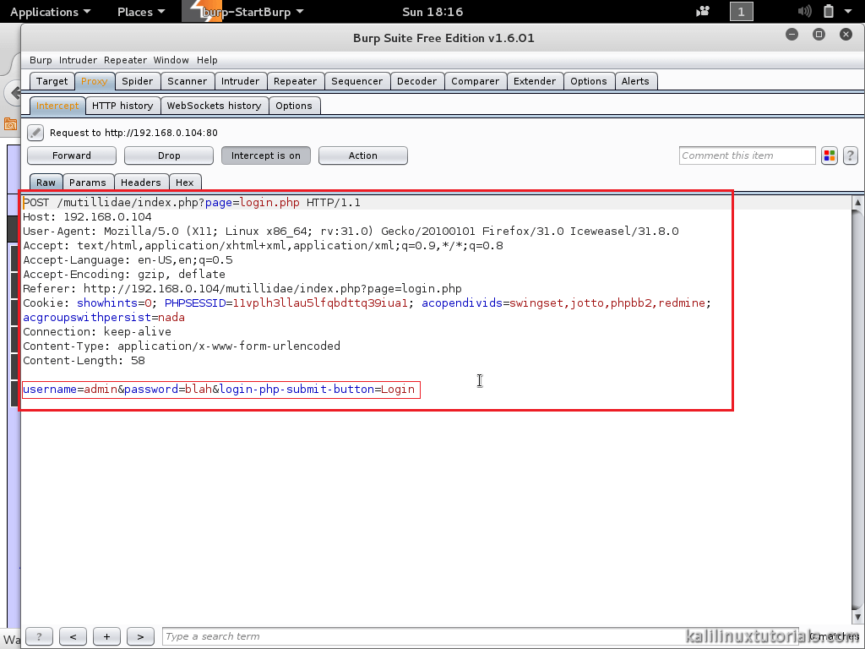Screen dimensions: 865x649
Task: Turn off interception with Intercept is on
Action: point(265,155)
